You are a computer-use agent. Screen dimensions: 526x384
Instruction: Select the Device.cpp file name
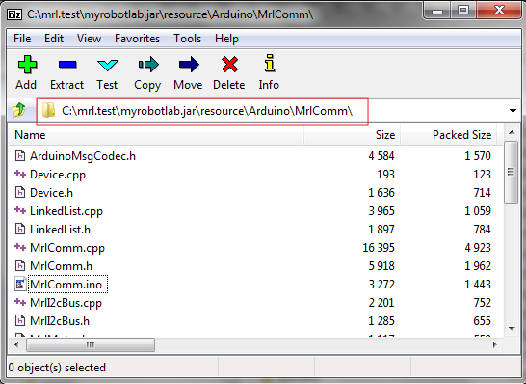coord(58,175)
